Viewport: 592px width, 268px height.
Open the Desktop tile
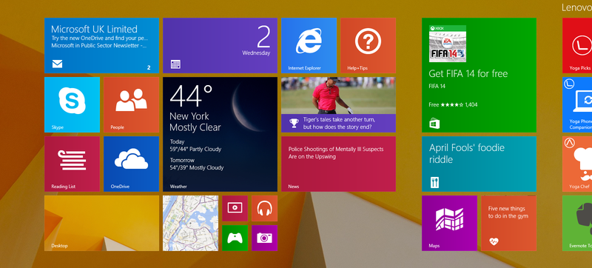point(101,223)
